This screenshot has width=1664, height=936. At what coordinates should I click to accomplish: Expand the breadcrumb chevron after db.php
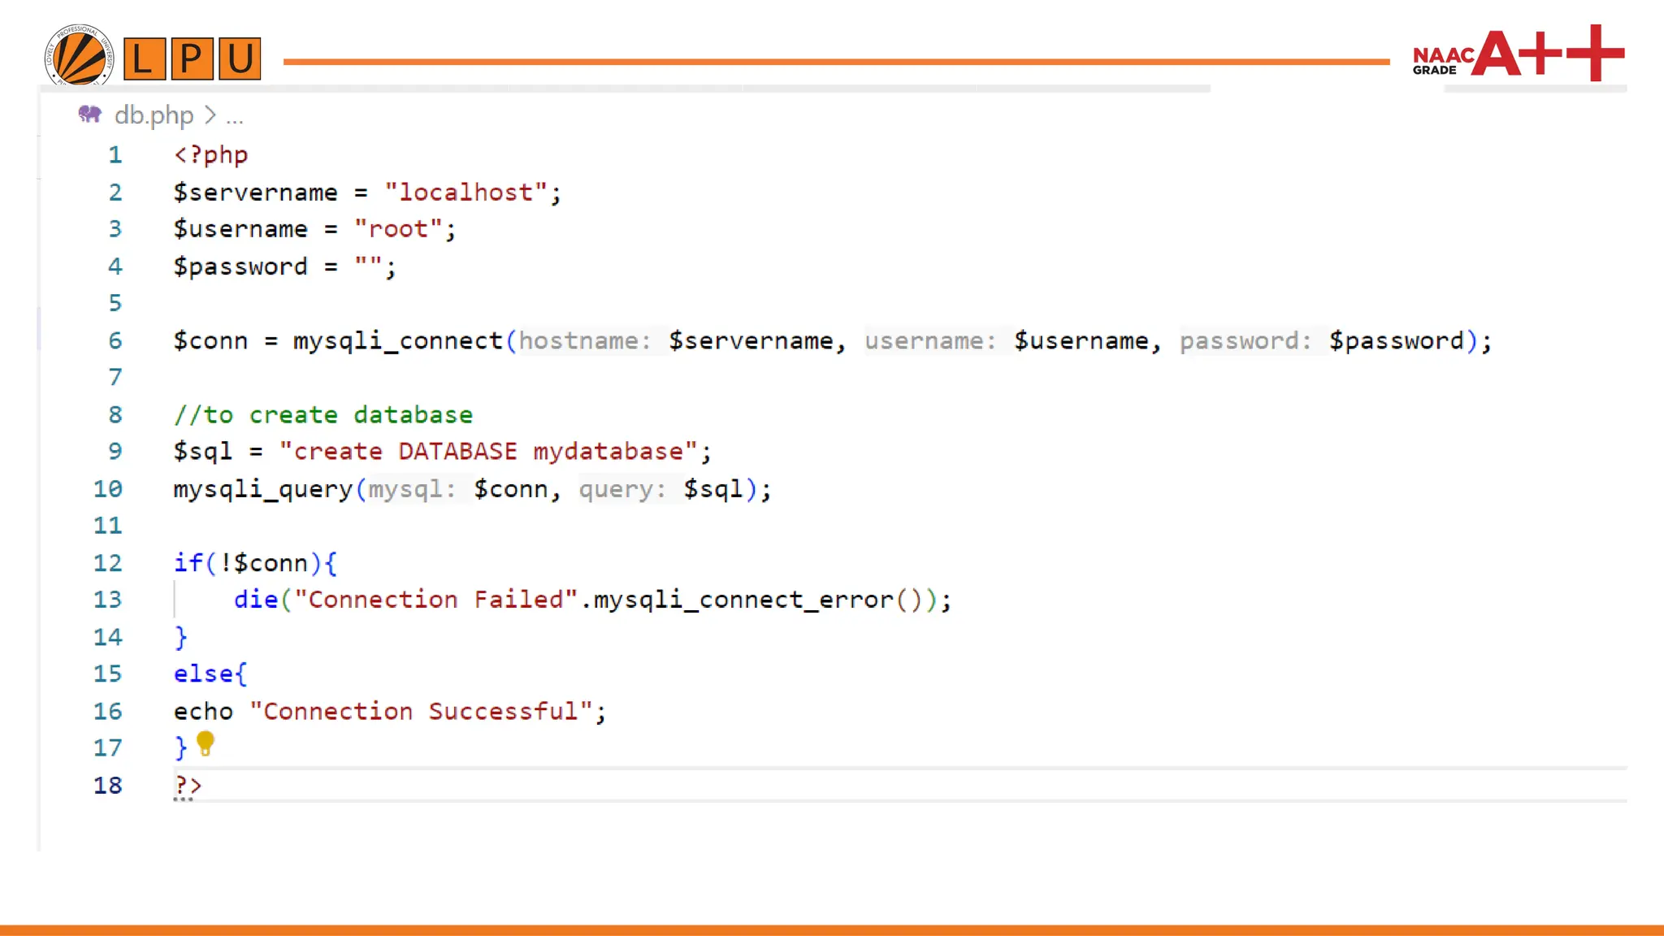(210, 115)
